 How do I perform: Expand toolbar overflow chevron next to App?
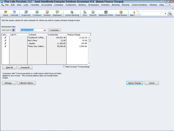137,11
